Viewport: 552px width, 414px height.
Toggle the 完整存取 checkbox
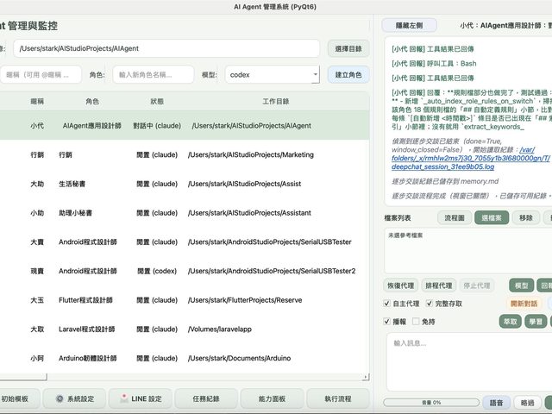[x=430, y=303]
